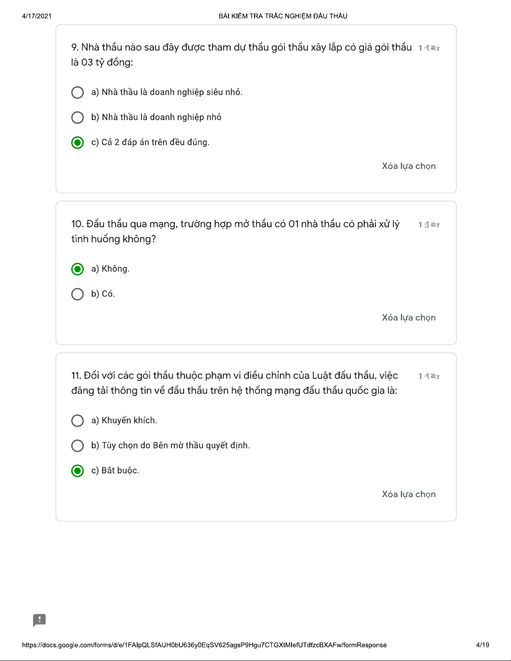511x661 pixels.
Task: Click the points label beside question 11
Action: coord(429,376)
